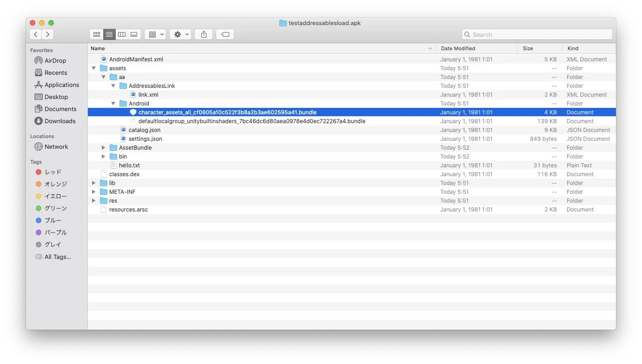Open the group-by arrangement dropdown
Screen dimensions: 642x364
click(155, 34)
